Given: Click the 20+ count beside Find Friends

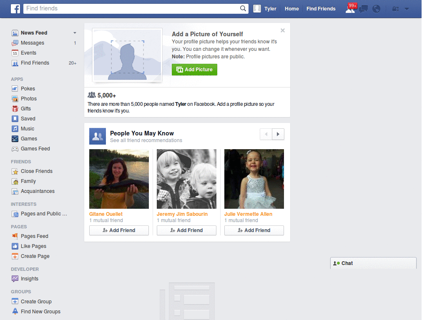Looking at the screenshot, I should pyautogui.click(x=73, y=63).
